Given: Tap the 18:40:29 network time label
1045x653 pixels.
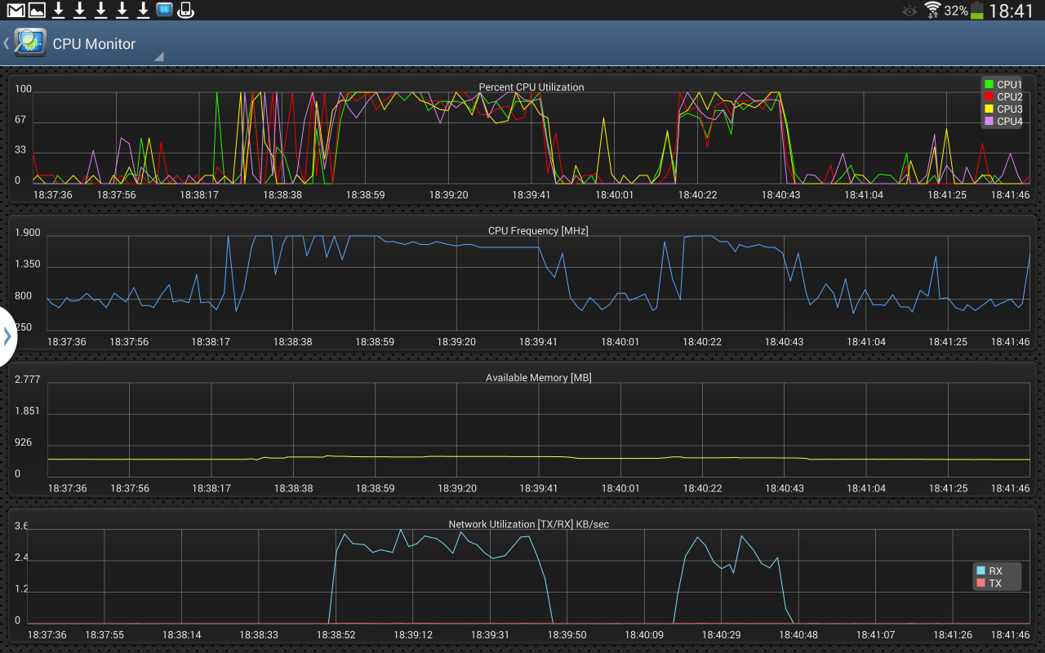Looking at the screenshot, I should coord(722,634).
